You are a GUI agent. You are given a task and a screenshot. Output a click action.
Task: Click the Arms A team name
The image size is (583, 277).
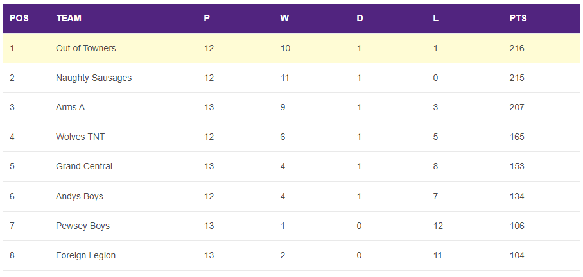tap(70, 107)
